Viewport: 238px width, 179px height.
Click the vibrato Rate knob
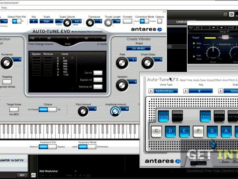(x=122, y=63)
